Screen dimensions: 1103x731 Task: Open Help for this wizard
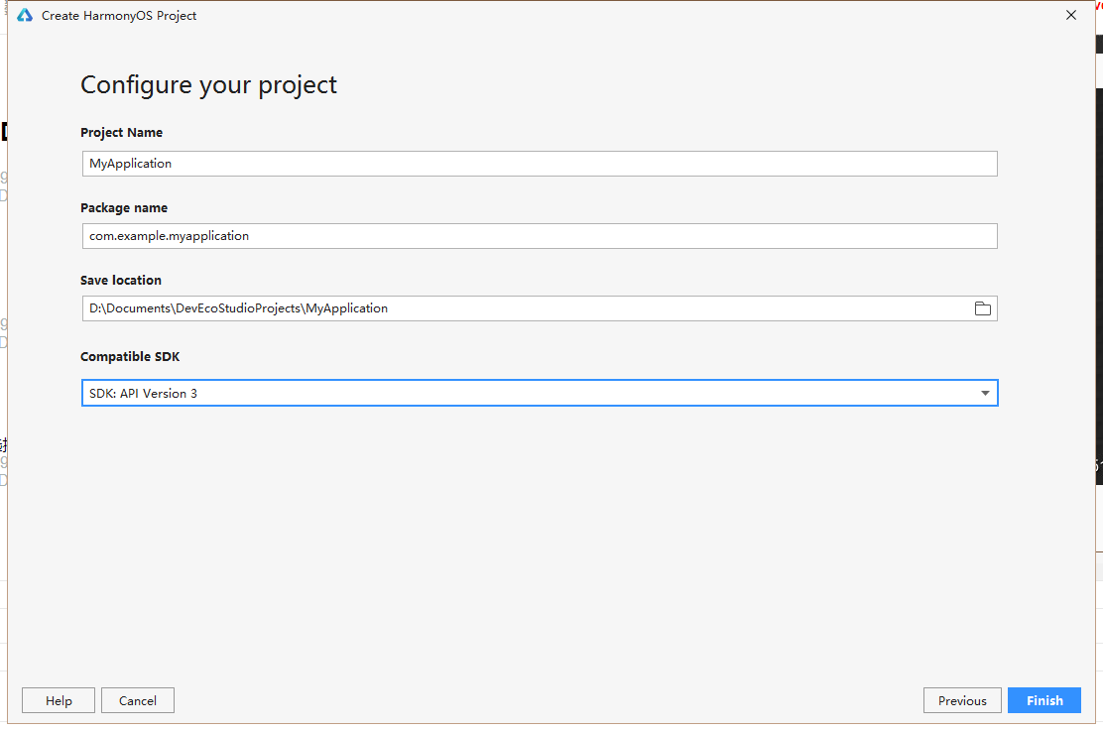click(x=59, y=700)
